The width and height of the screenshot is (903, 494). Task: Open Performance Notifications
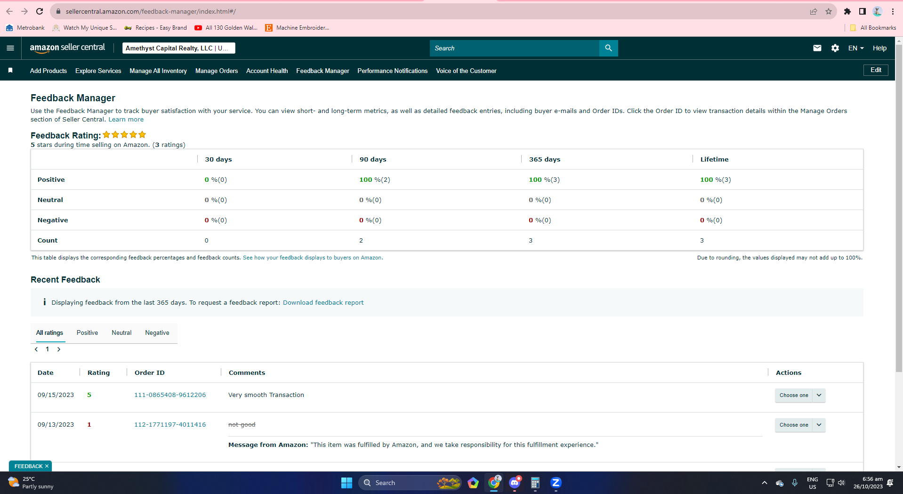(393, 71)
